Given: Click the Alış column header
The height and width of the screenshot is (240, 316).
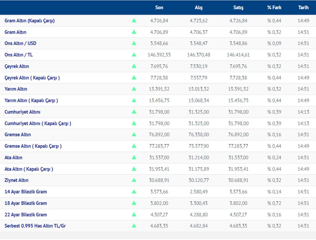Looking at the screenshot, I should point(199,8).
